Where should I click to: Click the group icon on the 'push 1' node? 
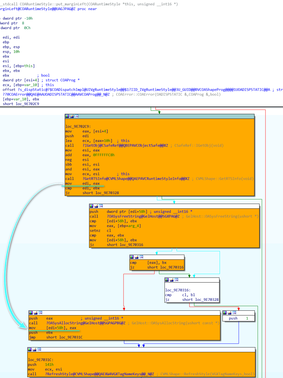point(234,313)
